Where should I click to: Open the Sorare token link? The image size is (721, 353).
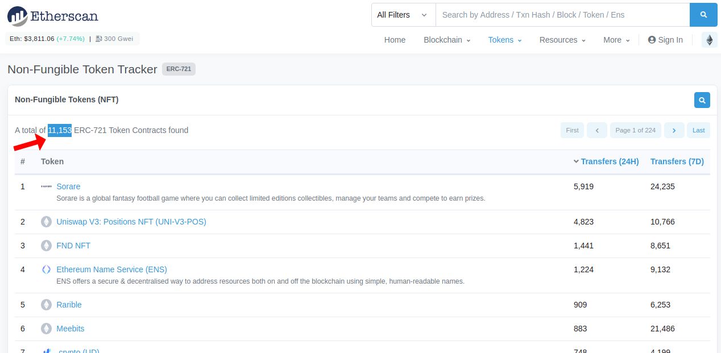[x=68, y=186]
